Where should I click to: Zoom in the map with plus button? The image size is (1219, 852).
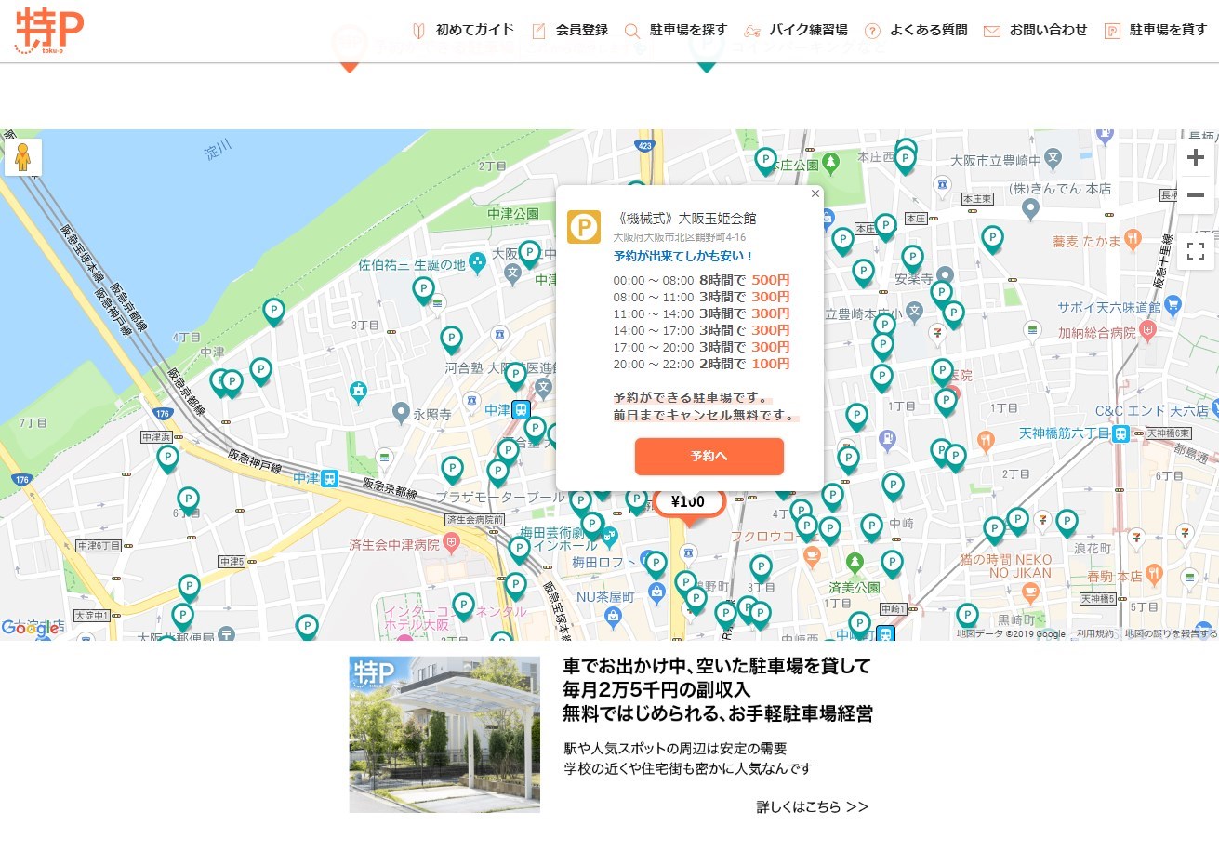click(x=1196, y=157)
